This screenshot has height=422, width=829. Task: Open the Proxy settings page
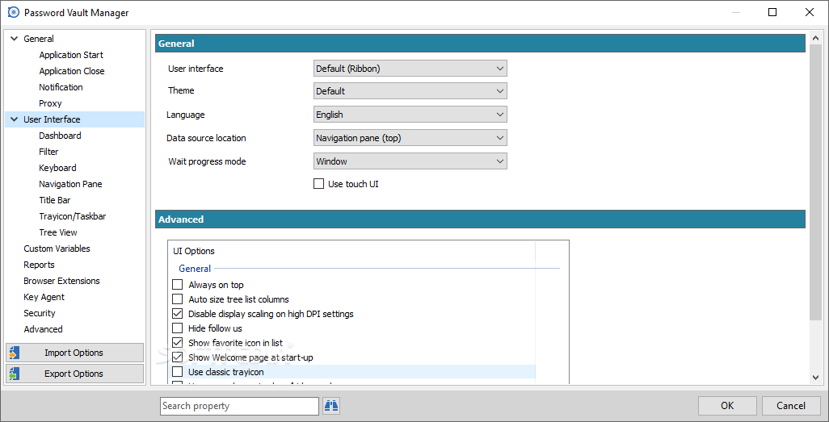click(x=50, y=103)
